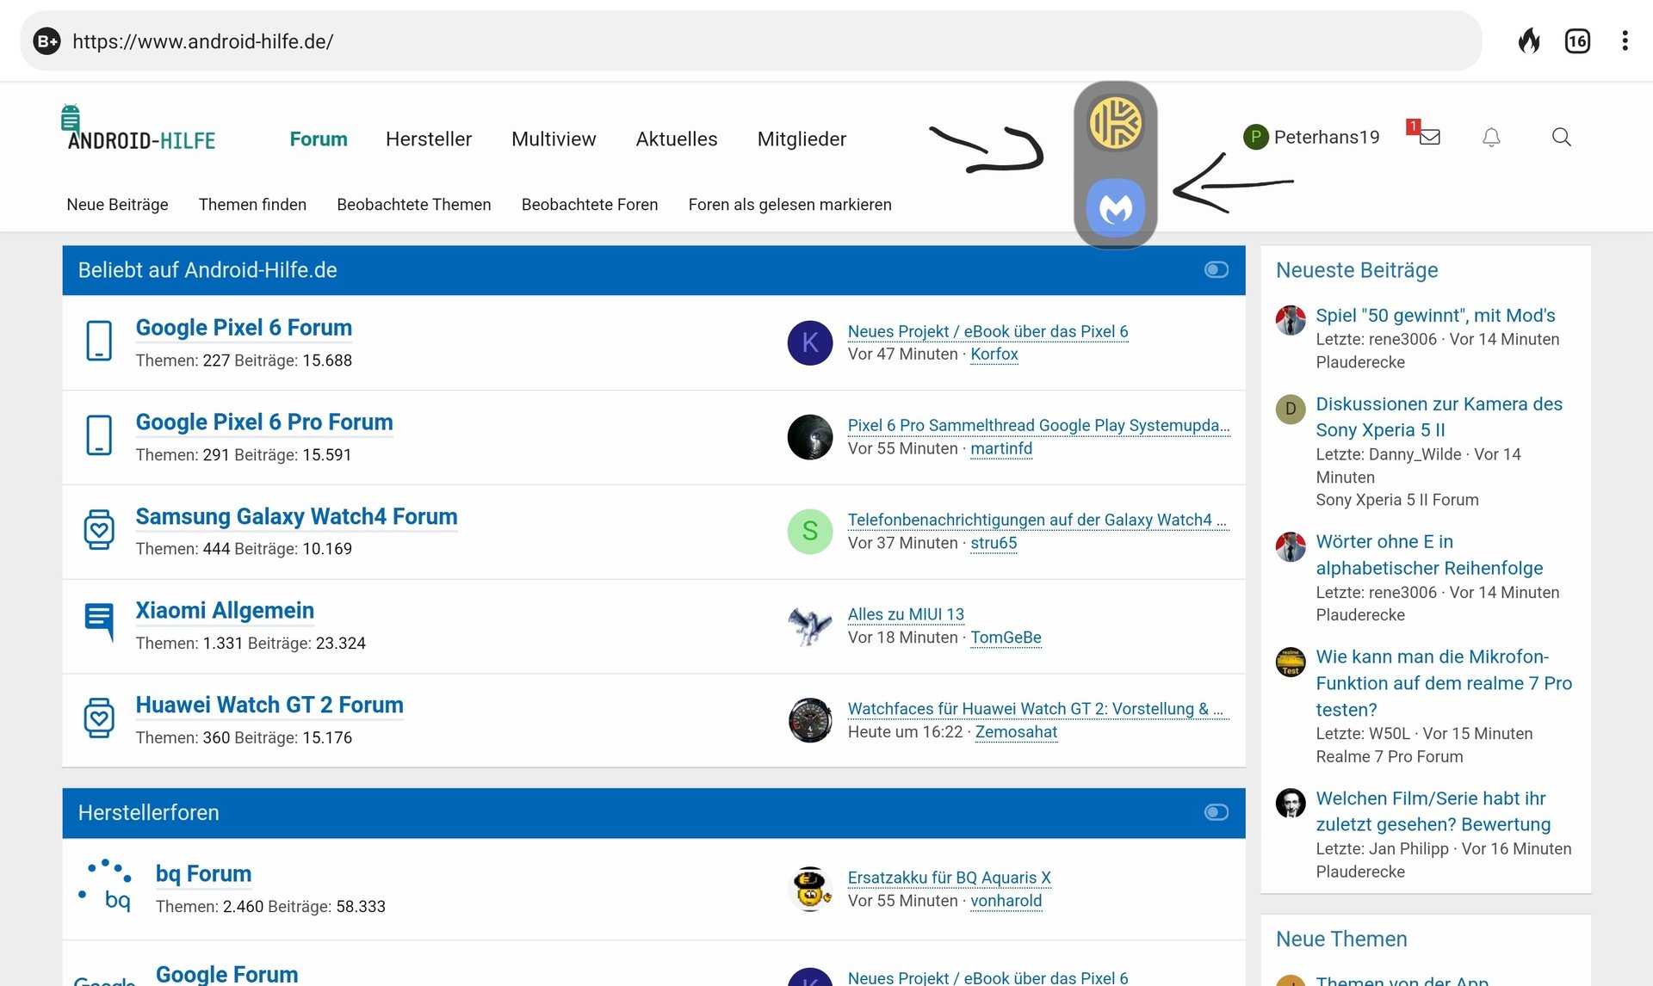The height and width of the screenshot is (986, 1653).
Task: Open Diskussionen zur Kamera des Sony Xperia 5 II
Action: (x=1439, y=417)
